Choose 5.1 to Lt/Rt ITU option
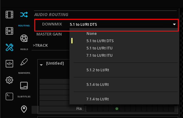 [x=100, y=48]
